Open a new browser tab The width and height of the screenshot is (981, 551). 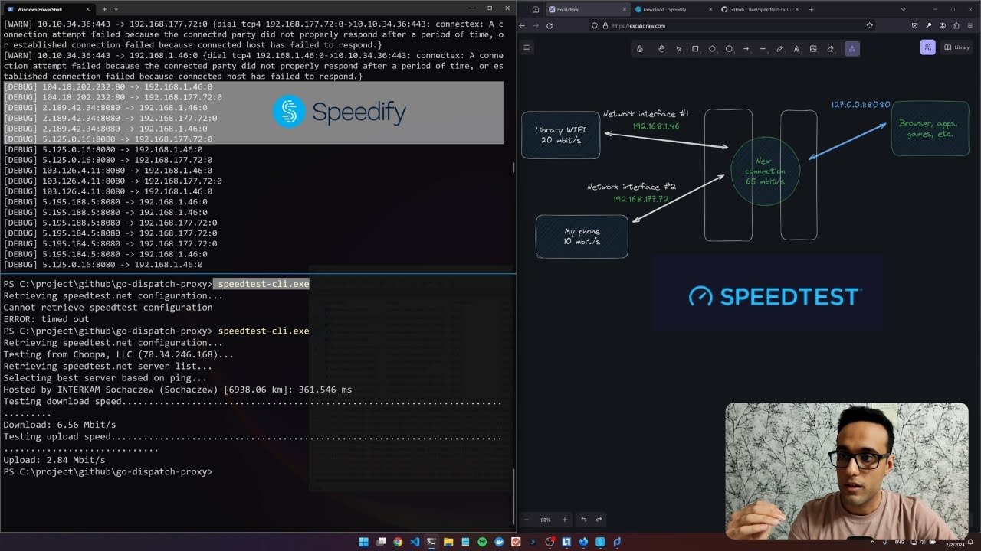[812, 9]
